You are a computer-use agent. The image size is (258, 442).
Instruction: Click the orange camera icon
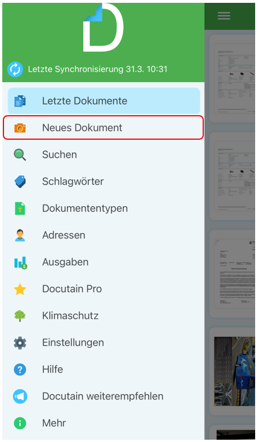pos(20,128)
